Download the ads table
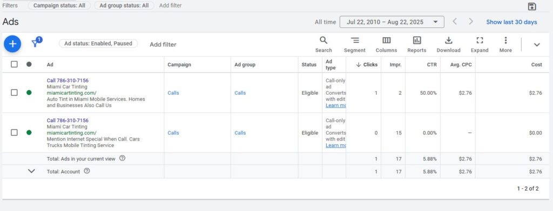Image resolution: width=553 pixels, height=211 pixels. 448,45
